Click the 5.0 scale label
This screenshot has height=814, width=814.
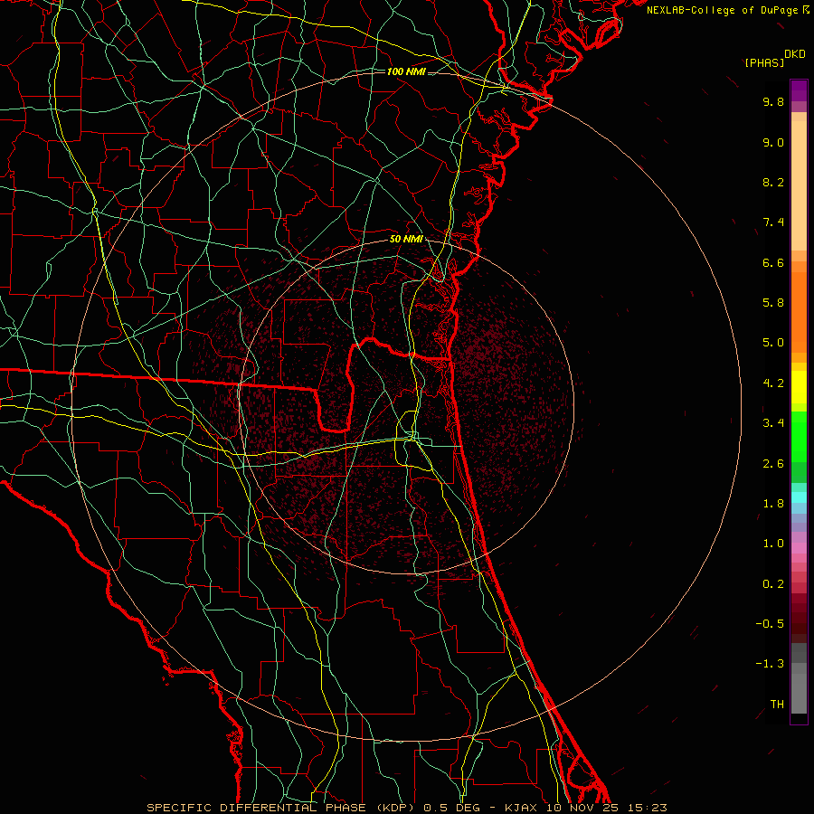(772, 343)
